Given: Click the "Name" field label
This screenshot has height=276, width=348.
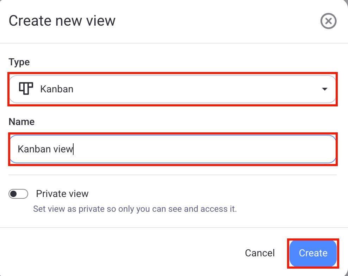Looking at the screenshot, I should coord(21,122).
